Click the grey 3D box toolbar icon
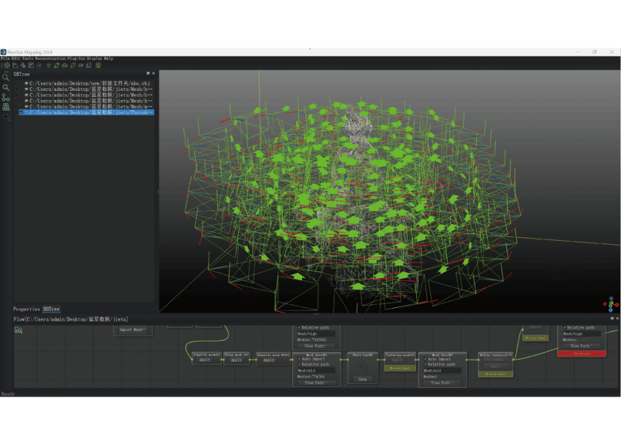 click(x=89, y=65)
